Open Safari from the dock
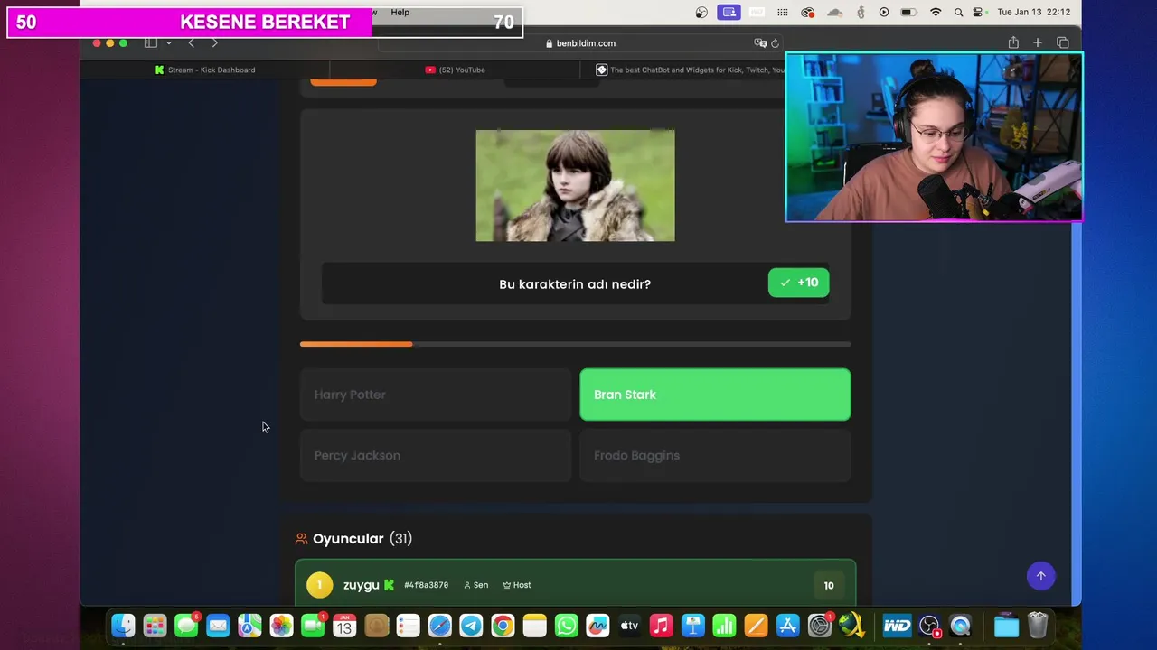Viewport: 1157px width, 650px height. [x=439, y=626]
